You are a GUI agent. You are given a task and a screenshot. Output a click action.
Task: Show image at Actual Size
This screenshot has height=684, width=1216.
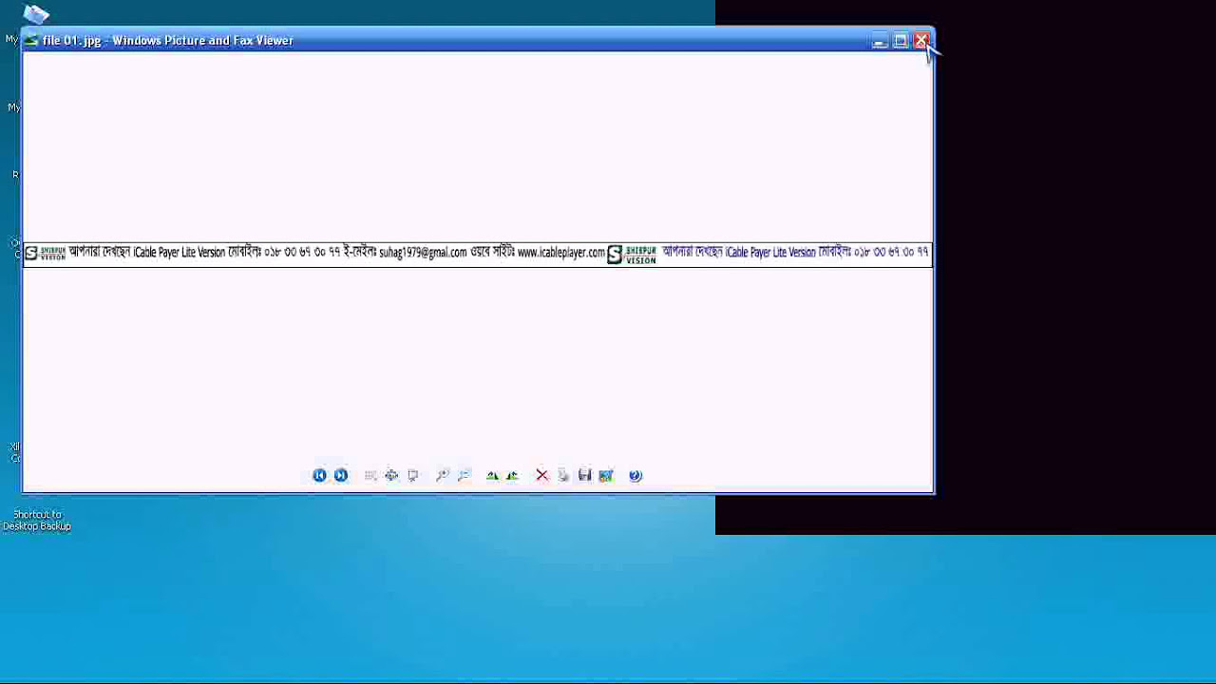click(391, 475)
